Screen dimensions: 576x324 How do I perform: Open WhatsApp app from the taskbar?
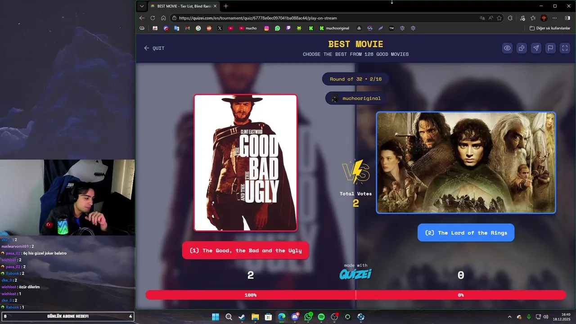tap(308, 317)
